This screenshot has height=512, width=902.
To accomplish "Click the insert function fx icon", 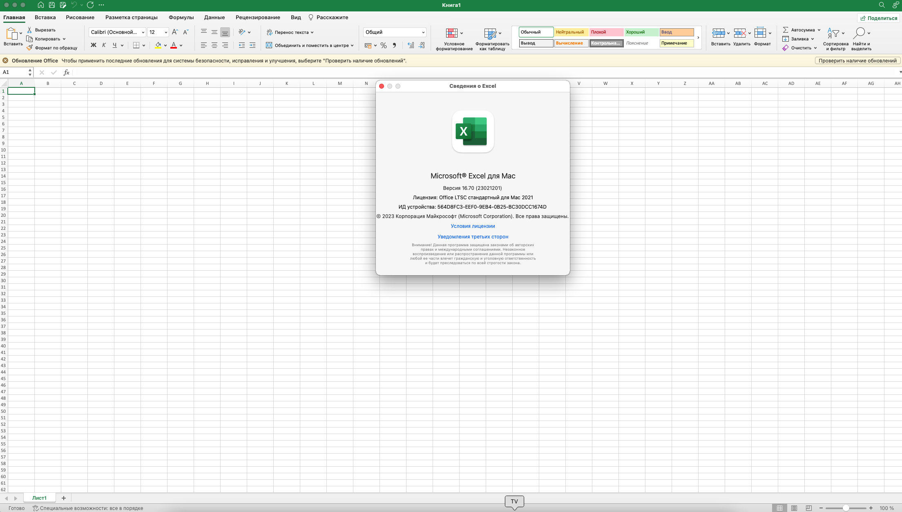I will [66, 72].
